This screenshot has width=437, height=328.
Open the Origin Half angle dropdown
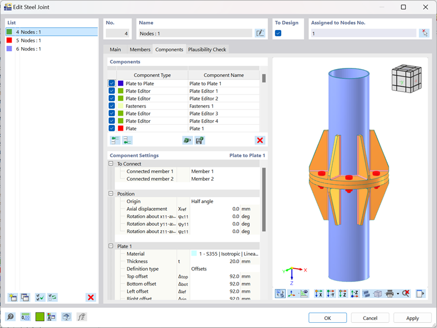pyautogui.click(x=225, y=201)
